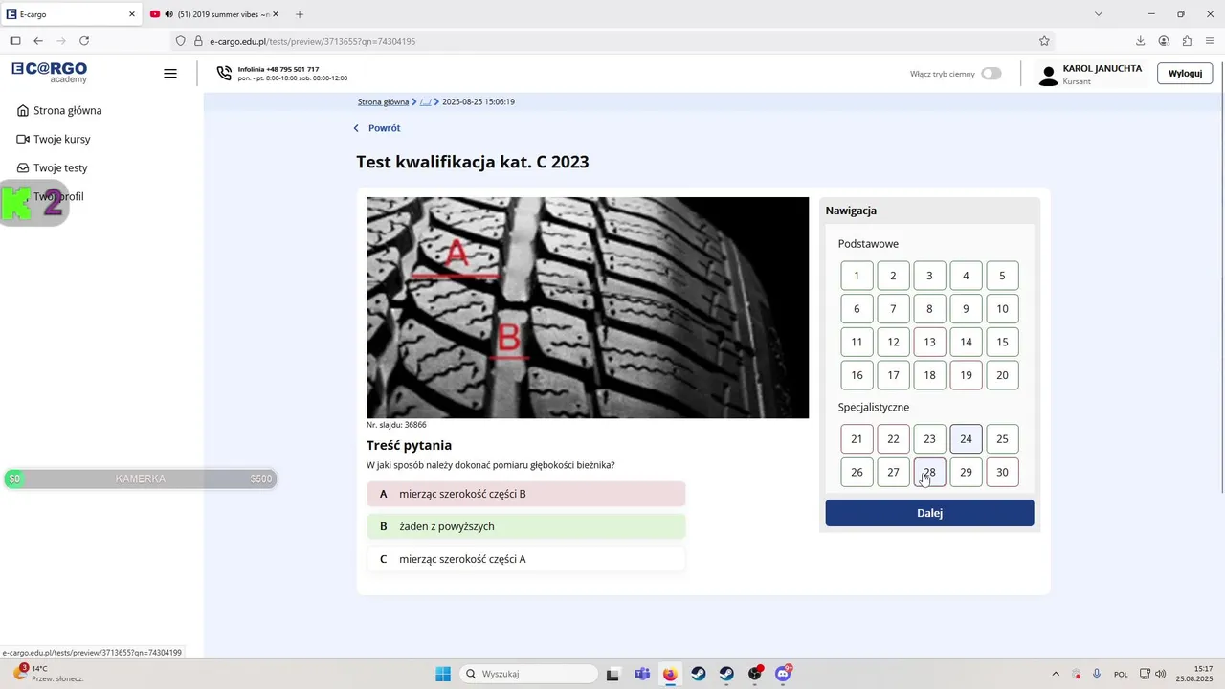1225x689 pixels.
Task: Click the E-cargo academy logo
Action: 49,72
